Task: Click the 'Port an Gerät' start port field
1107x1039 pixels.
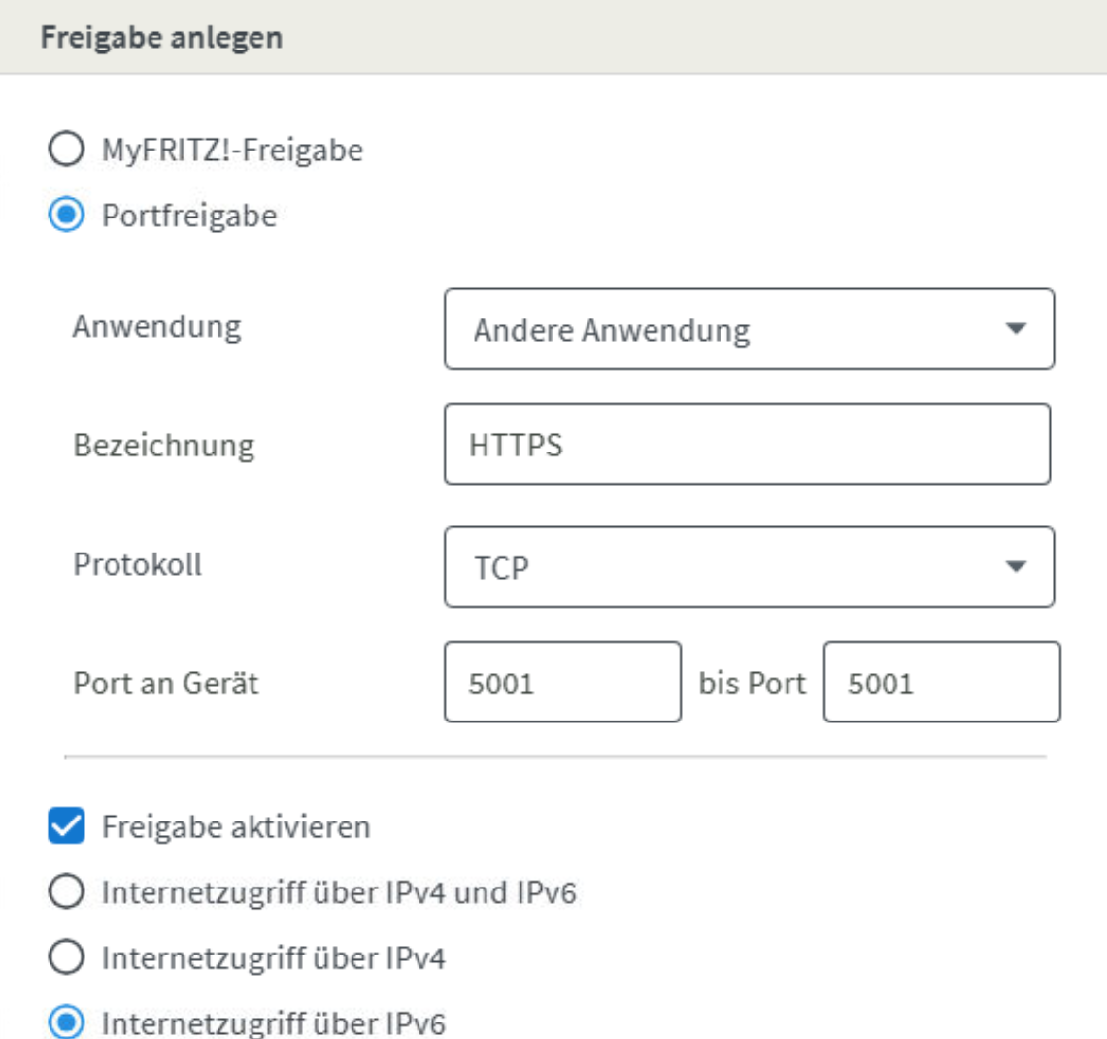Action: [x=561, y=683]
